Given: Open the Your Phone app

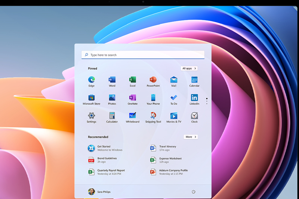Looking at the screenshot, I should pyautogui.click(x=153, y=99).
